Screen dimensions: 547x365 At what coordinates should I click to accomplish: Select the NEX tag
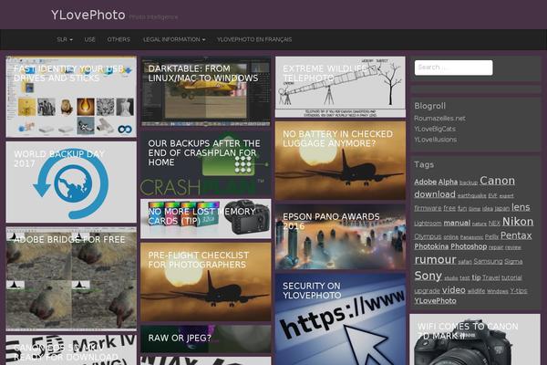point(494,224)
